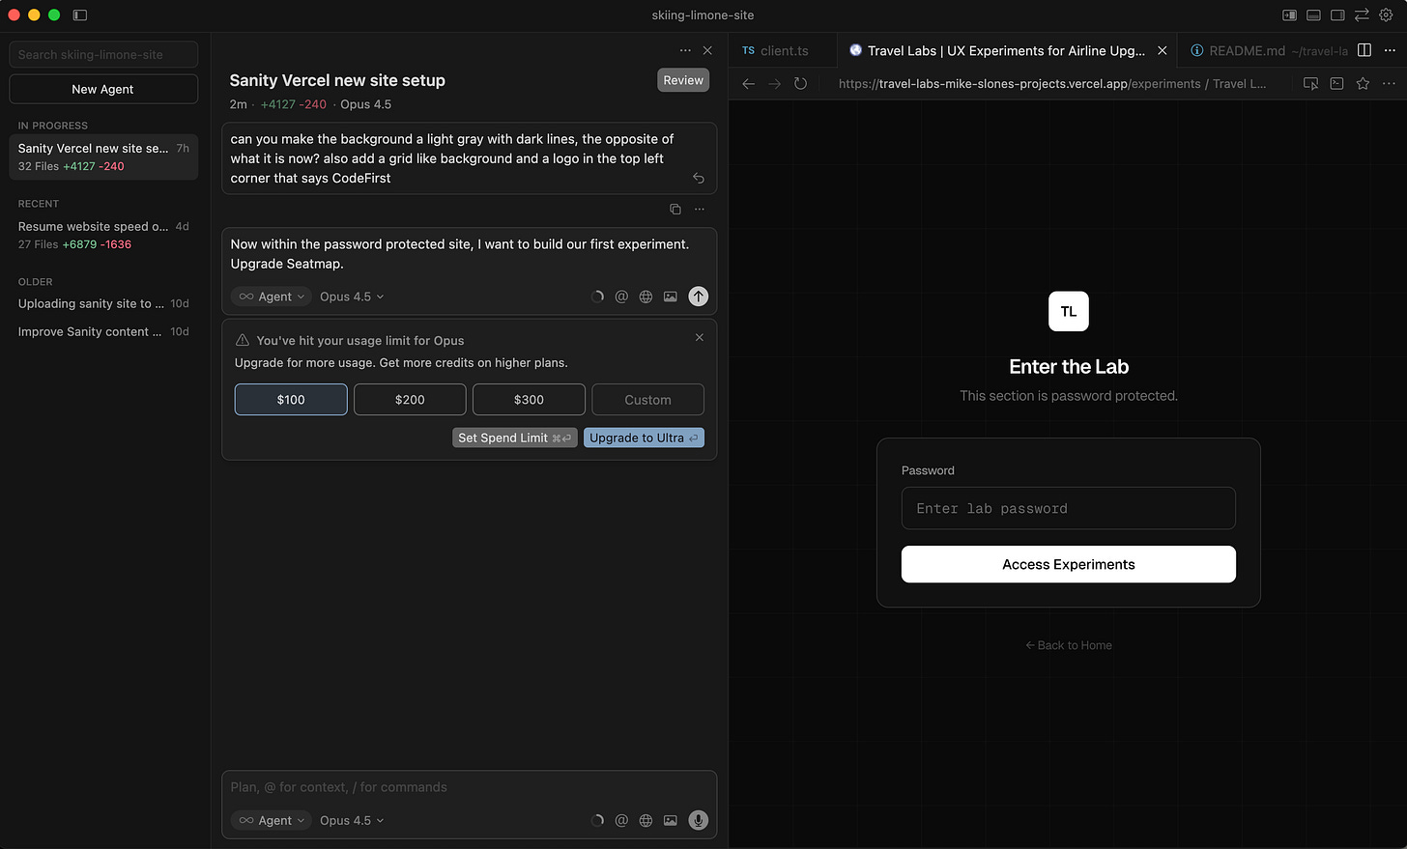Switch to client.ts tab
The height and width of the screenshot is (849, 1407).
coord(783,50)
